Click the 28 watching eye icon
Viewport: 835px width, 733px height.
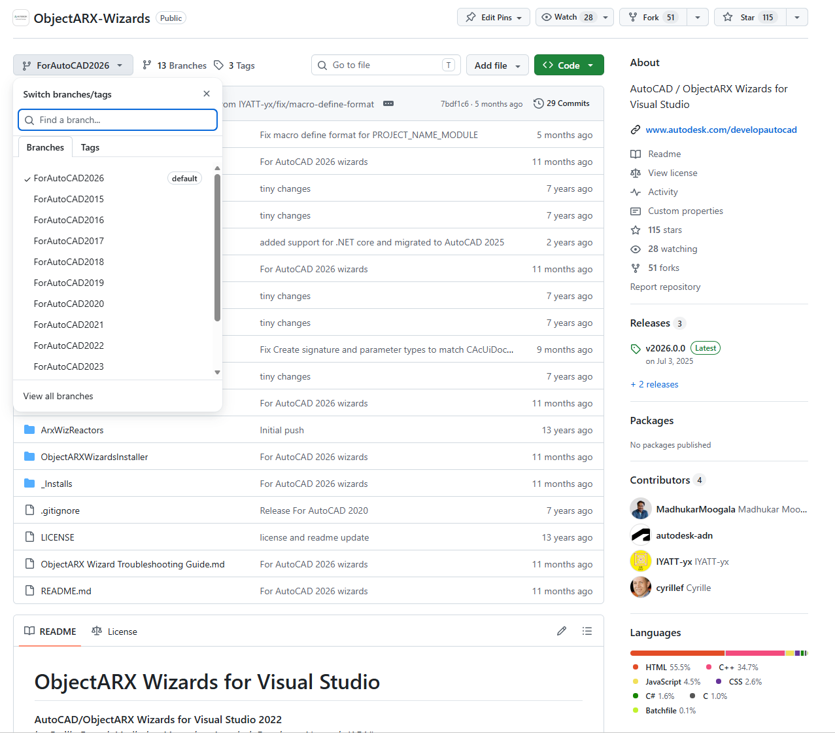coord(636,249)
